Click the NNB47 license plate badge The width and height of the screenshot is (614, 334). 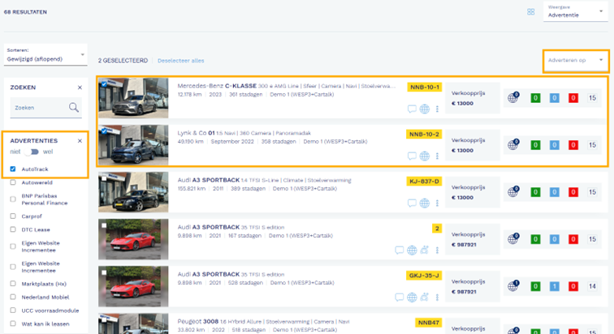(428, 323)
